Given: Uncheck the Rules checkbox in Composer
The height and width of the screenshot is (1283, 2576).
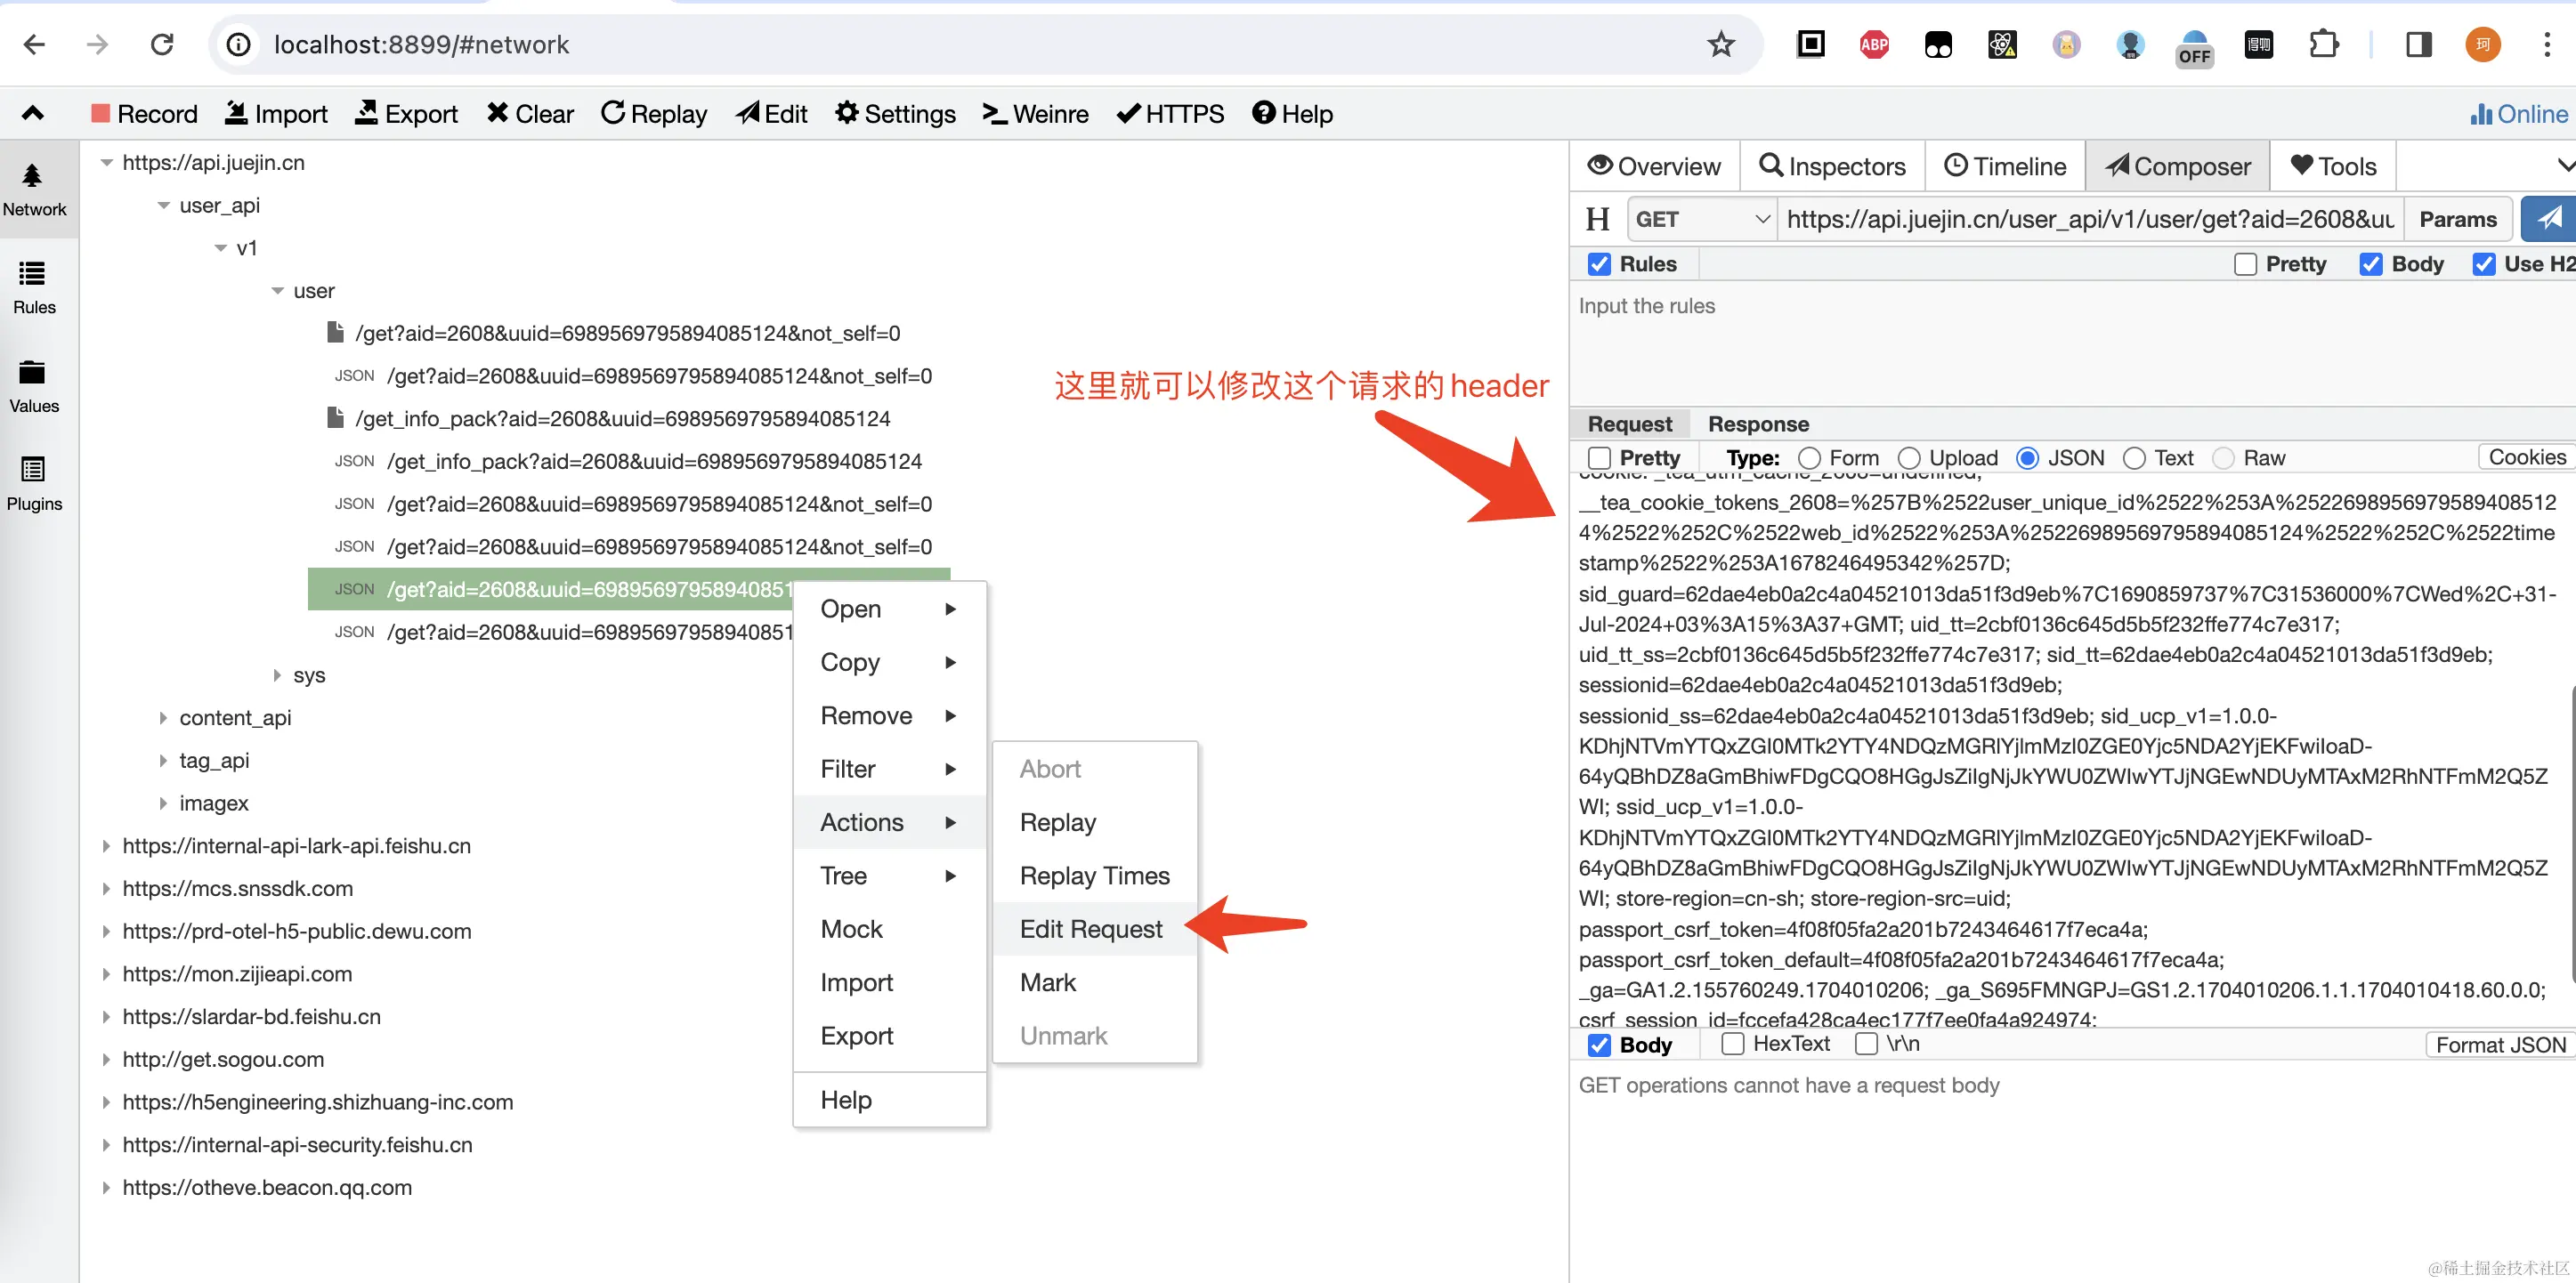Looking at the screenshot, I should pos(1599,263).
